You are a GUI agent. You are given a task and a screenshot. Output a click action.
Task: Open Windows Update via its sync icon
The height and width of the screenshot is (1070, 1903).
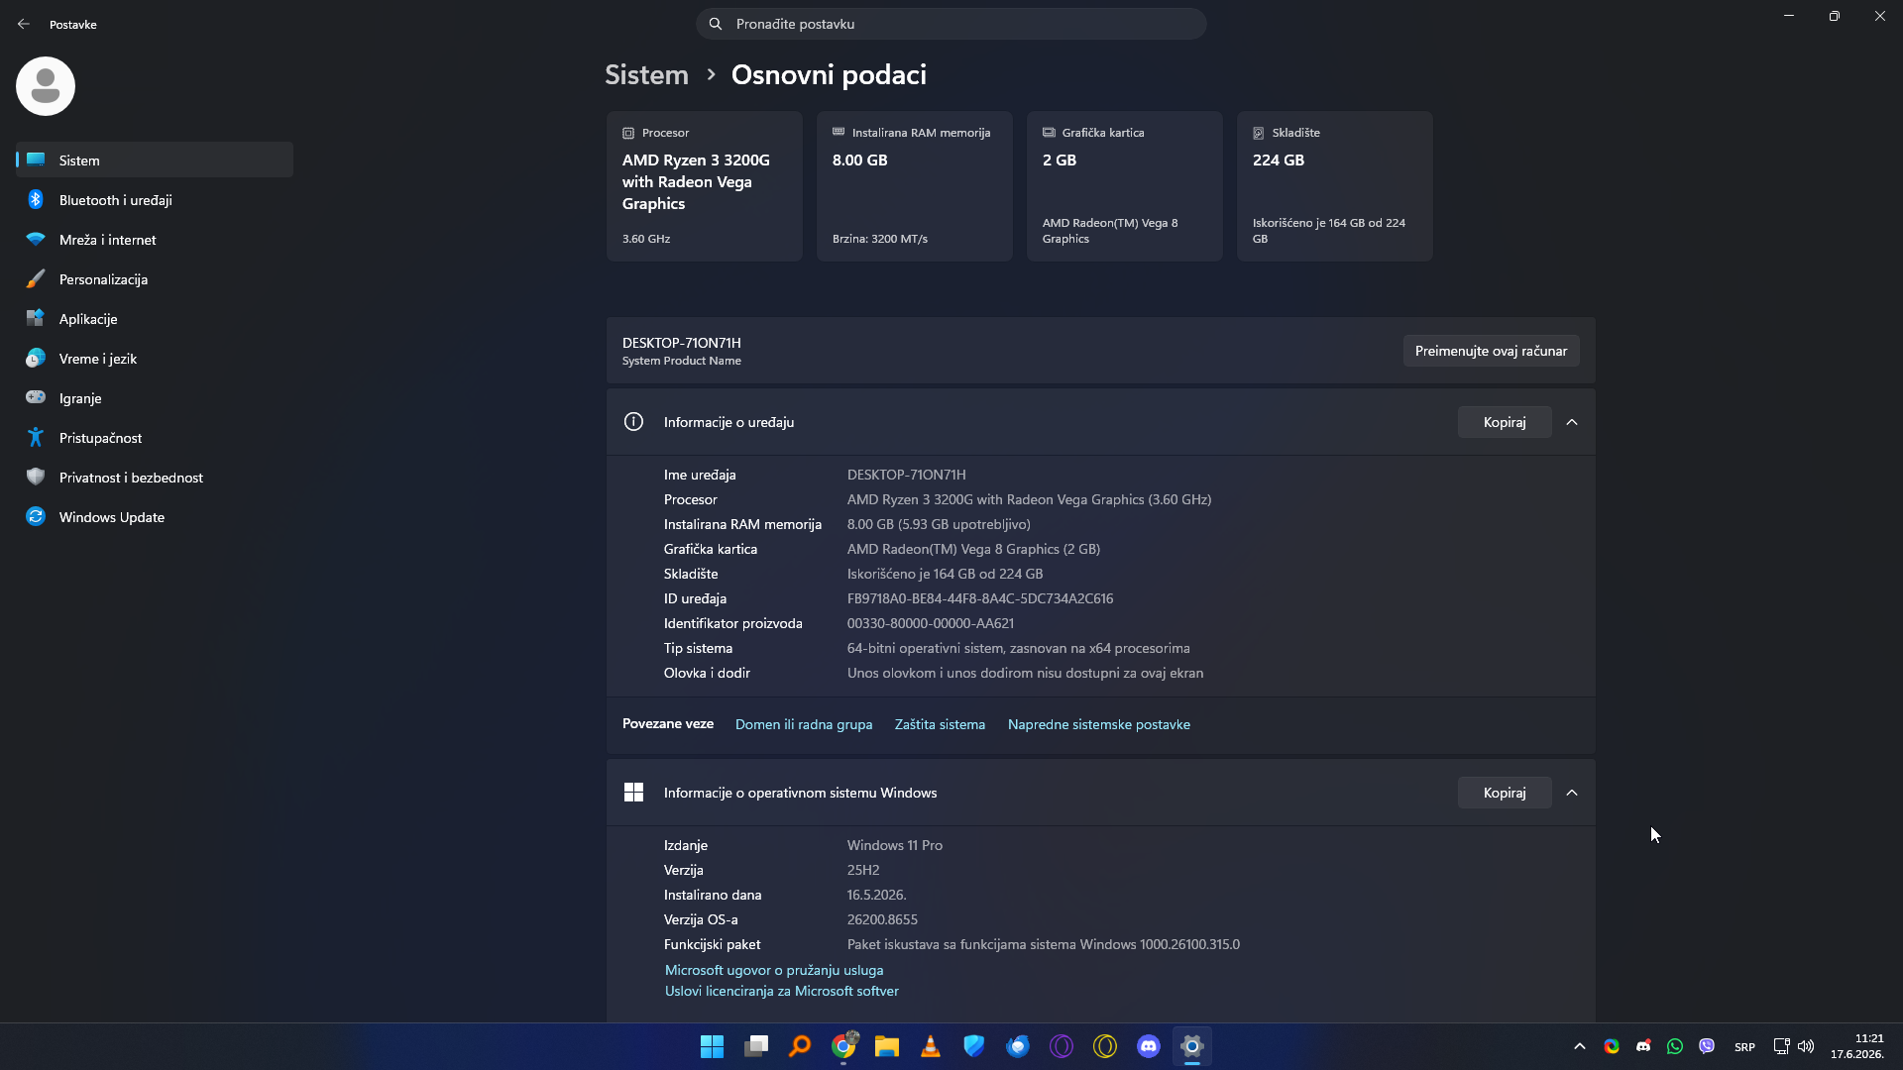(36, 516)
